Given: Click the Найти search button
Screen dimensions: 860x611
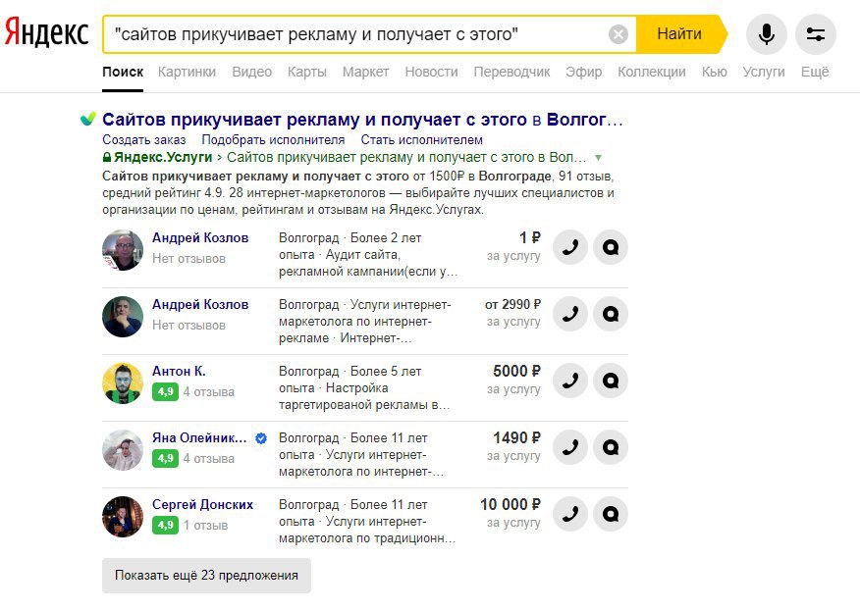Looking at the screenshot, I should 679,34.
